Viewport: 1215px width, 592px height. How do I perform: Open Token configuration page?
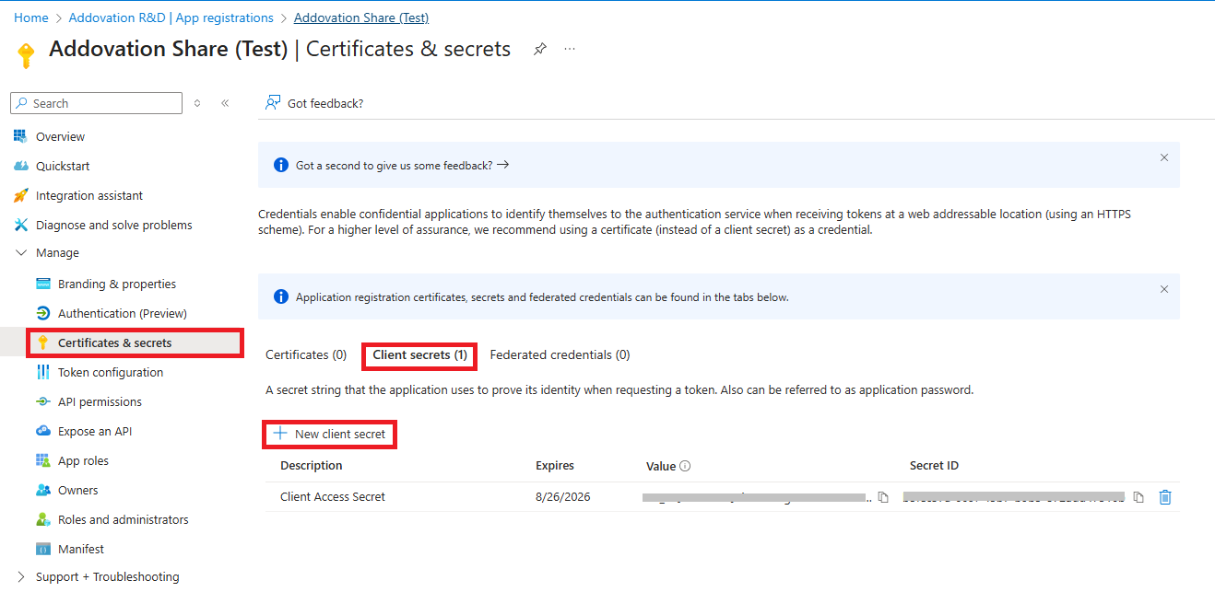[110, 373]
